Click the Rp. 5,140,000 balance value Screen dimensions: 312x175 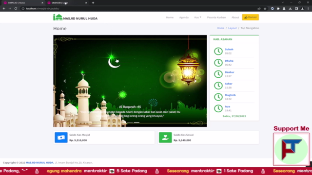coord(182,140)
